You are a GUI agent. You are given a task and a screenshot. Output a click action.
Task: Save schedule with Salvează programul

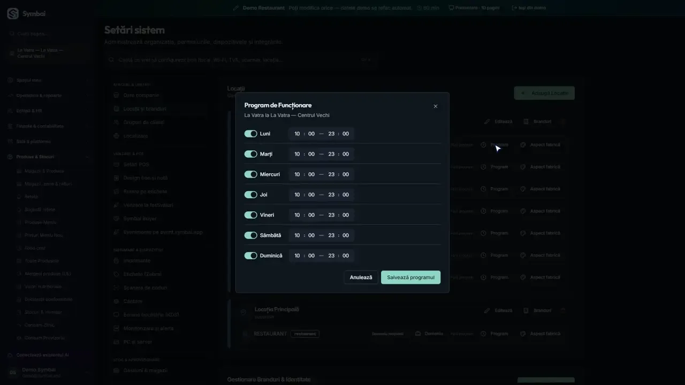410,277
